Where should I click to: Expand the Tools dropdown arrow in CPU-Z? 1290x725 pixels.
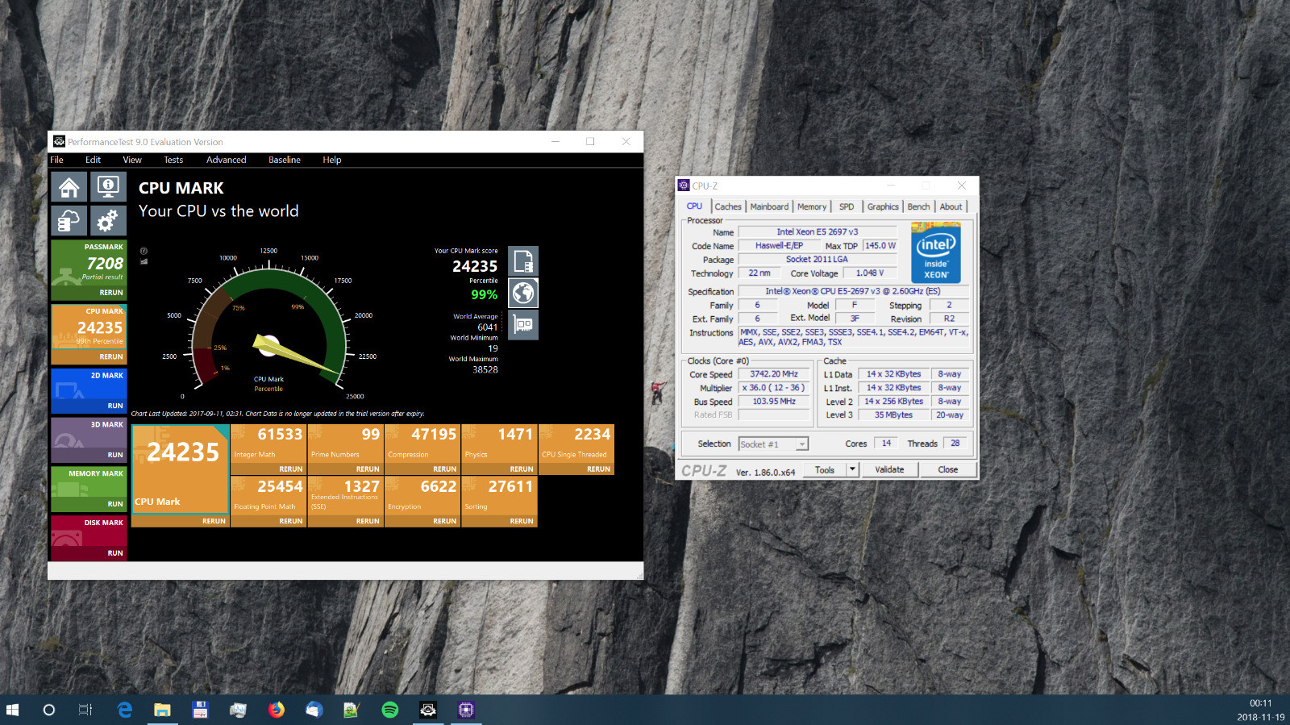(x=852, y=469)
